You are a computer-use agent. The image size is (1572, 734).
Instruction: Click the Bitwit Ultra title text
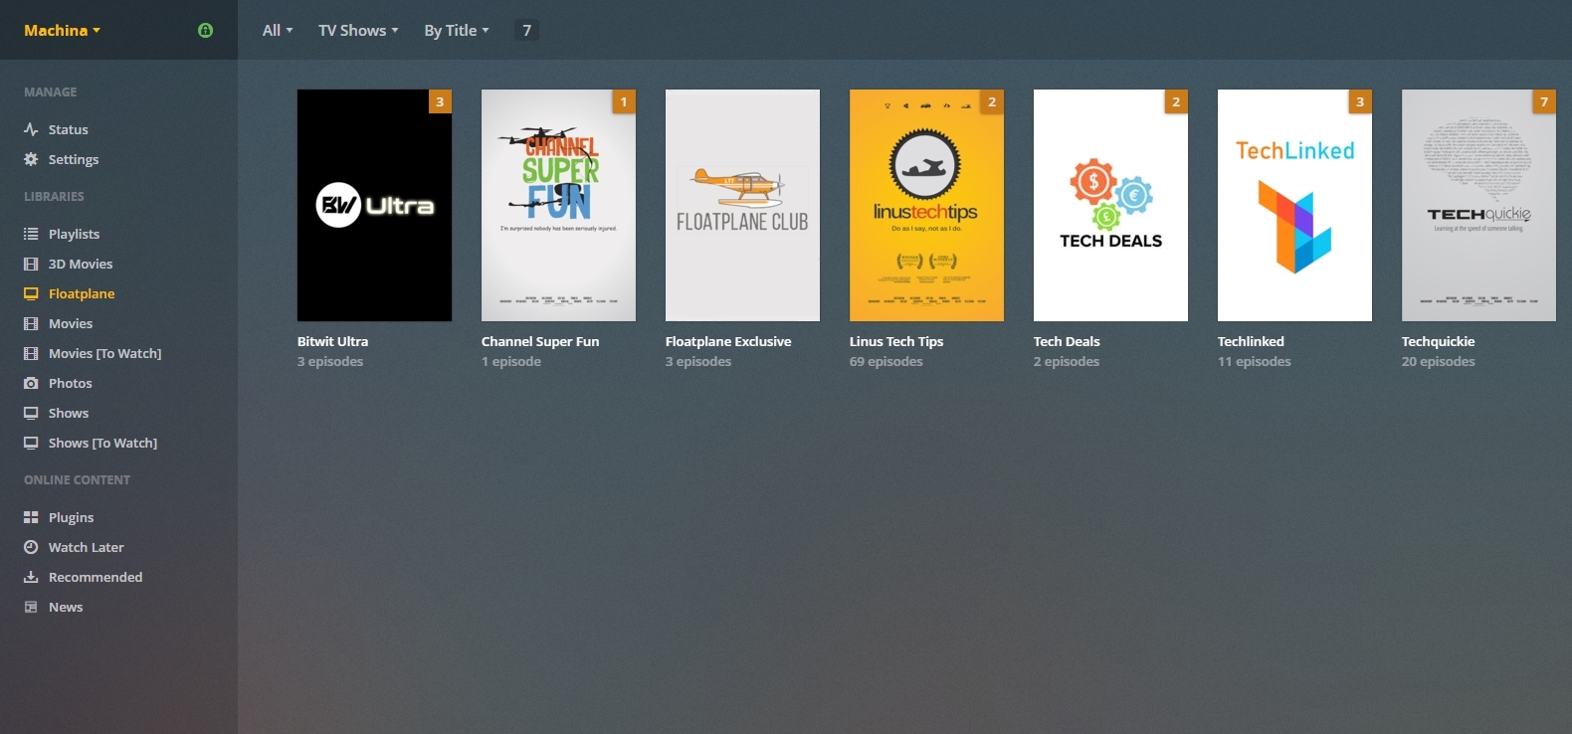(x=332, y=341)
